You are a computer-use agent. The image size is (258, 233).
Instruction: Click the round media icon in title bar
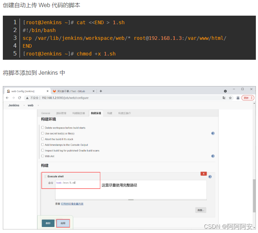225,91
